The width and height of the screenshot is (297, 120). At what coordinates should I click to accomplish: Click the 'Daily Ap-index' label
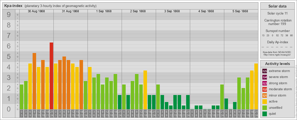coord(277,42)
